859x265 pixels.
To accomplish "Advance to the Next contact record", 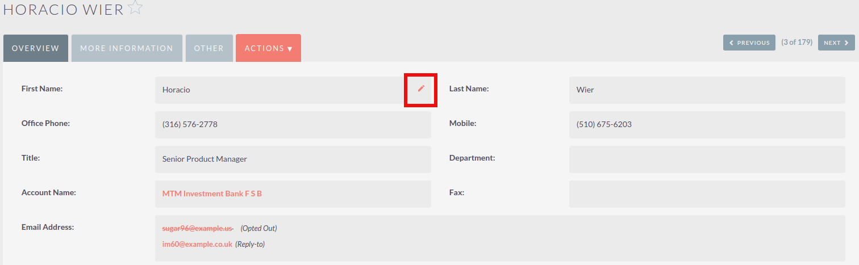I will pos(836,43).
